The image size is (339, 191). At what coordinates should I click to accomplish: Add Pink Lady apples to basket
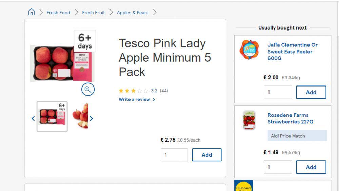[x=207, y=155]
